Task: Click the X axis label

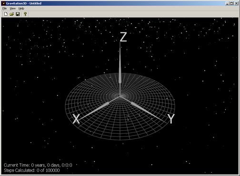Action: click(x=76, y=119)
